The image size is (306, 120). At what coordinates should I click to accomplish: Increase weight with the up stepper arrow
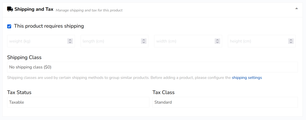click(x=70, y=40)
